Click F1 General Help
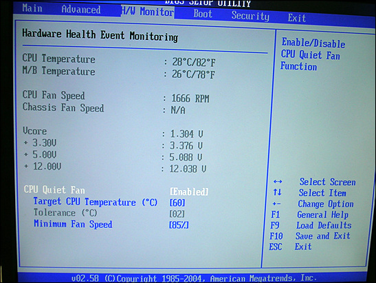The width and height of the screenshot is (376, 283). pyautogui.click(x=310, y=214)
